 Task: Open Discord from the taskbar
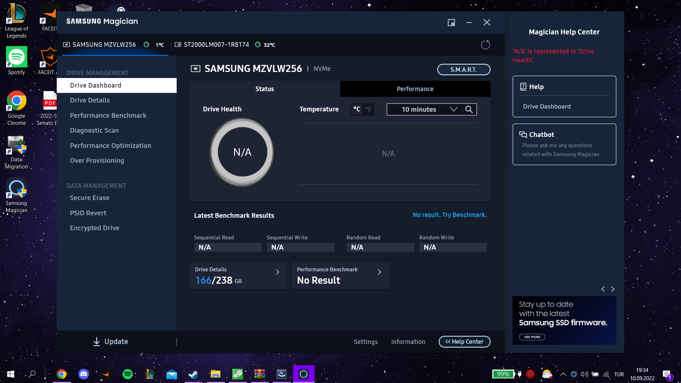(x=84, y=374)
